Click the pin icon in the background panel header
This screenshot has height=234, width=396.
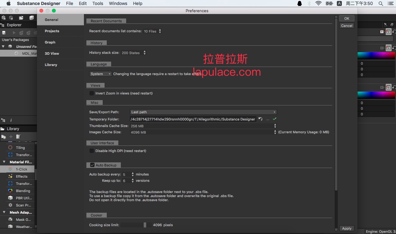[x=385, y=24]
